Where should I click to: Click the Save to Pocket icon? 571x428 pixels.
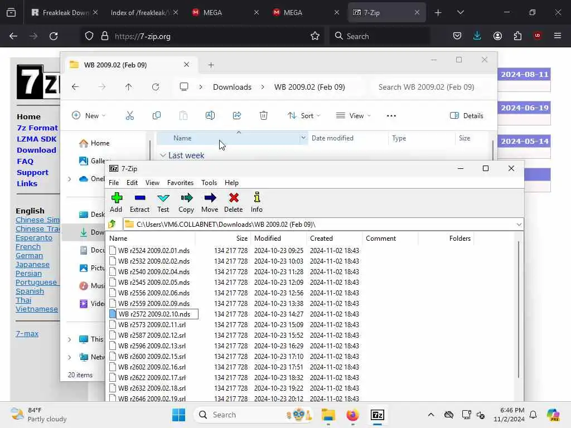pos(457,36)
